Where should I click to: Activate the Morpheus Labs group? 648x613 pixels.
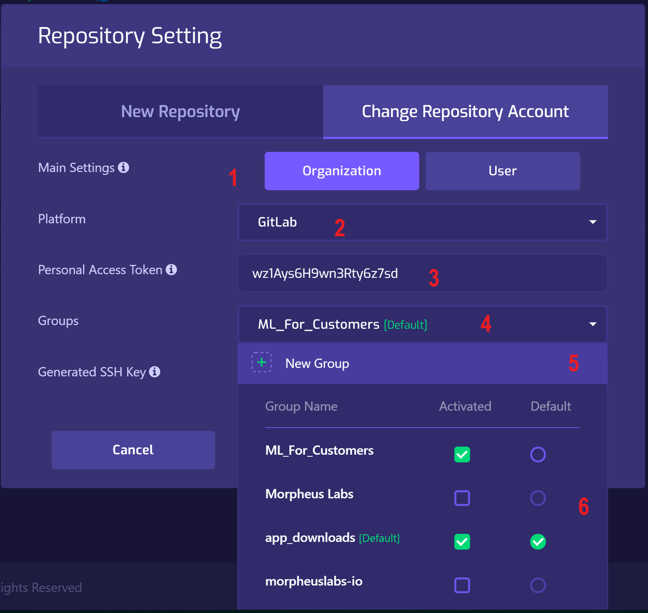point(462,498)
